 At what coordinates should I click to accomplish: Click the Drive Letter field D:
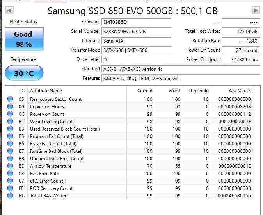[136, 60]
